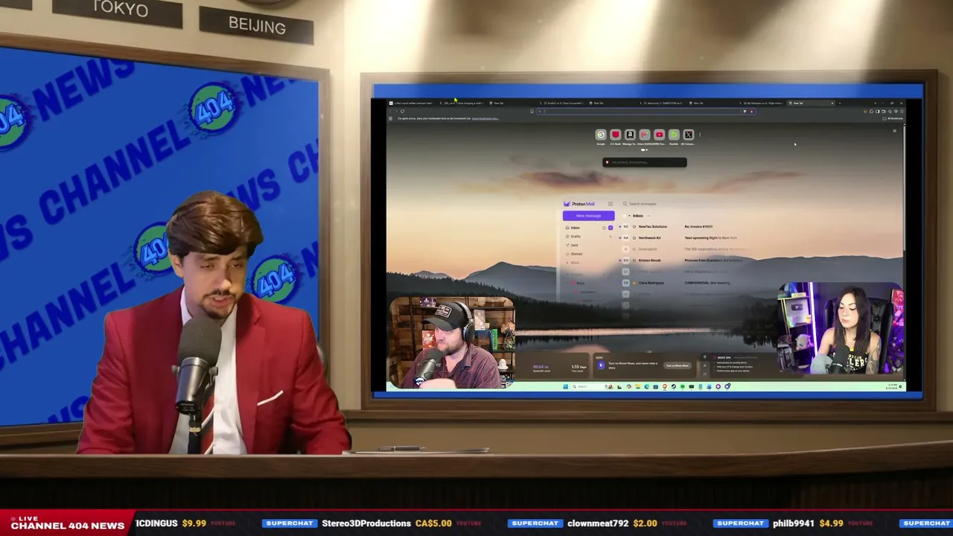Open a new browser tab with the plus button
This screenshot has height=536, width=953.
[840, 103]
